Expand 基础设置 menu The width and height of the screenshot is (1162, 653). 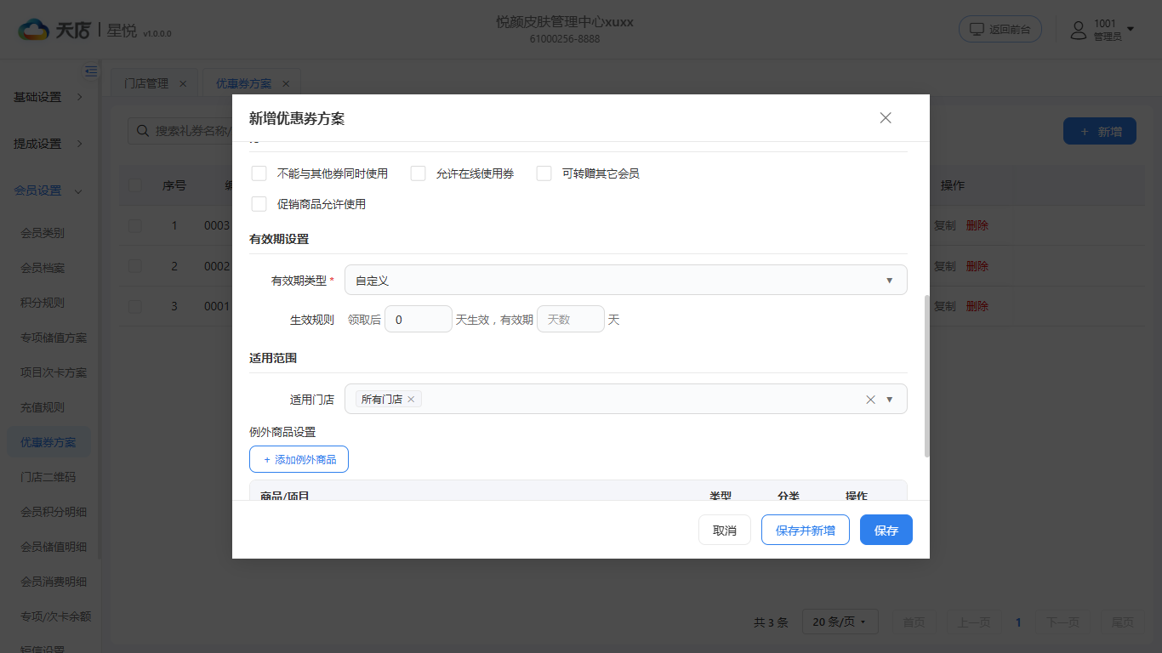[48, 97]
